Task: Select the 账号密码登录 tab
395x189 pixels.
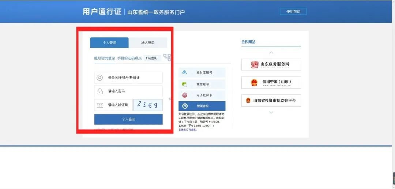Action: pos(105,58)
